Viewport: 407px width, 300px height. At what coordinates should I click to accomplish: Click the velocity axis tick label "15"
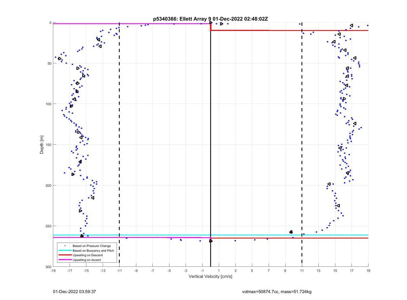[x=335, y=271]
